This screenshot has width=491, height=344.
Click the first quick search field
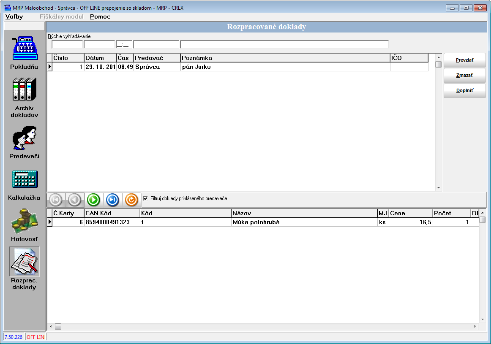(x=67, y=45)
